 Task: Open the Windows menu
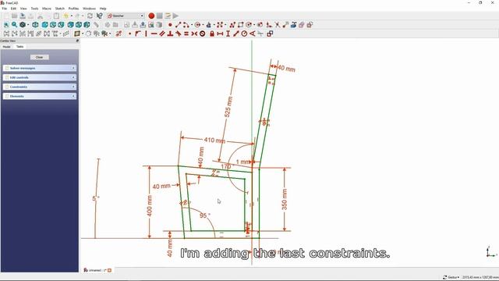pos(89,9)
